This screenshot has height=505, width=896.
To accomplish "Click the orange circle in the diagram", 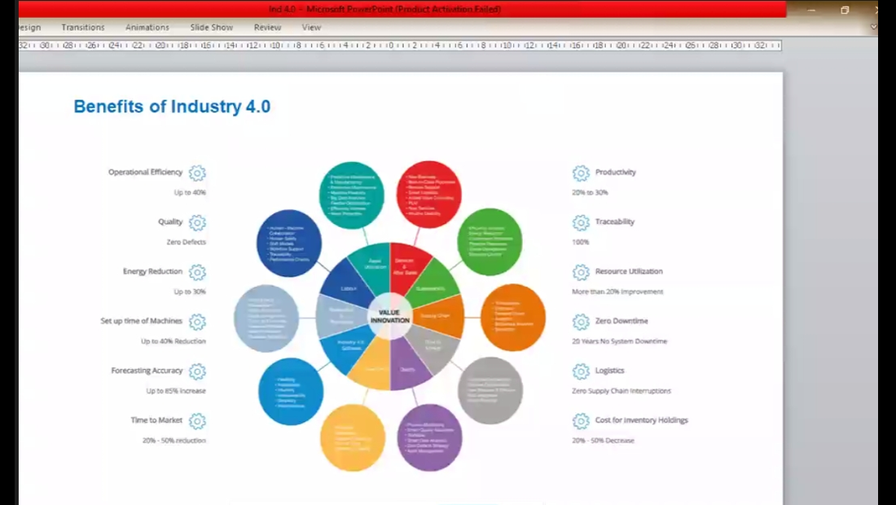I will point(513,318).
